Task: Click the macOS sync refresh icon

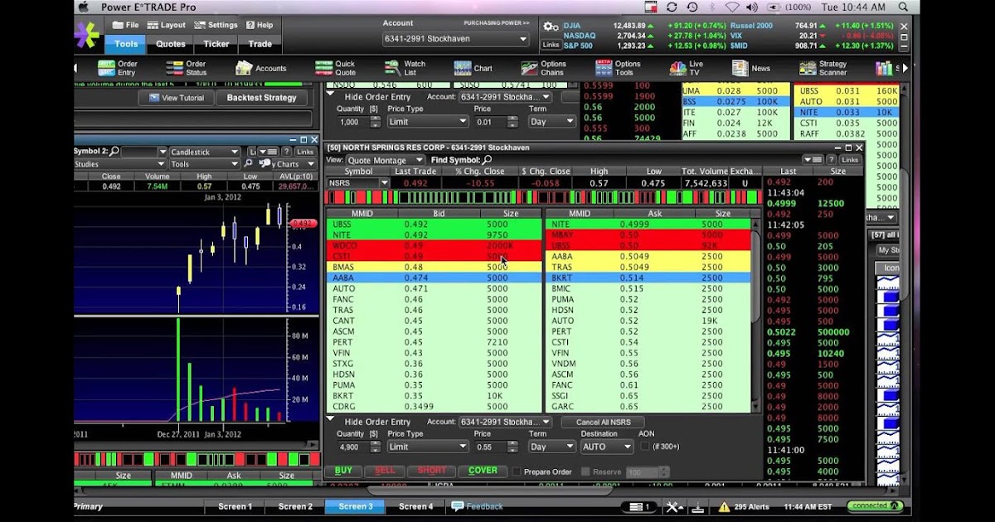Action: (x=671, y=7)
